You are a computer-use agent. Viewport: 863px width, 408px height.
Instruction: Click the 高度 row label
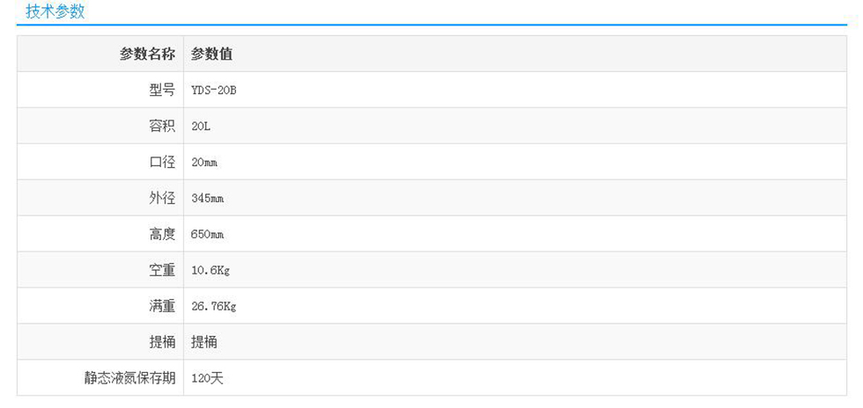(162, 234)
